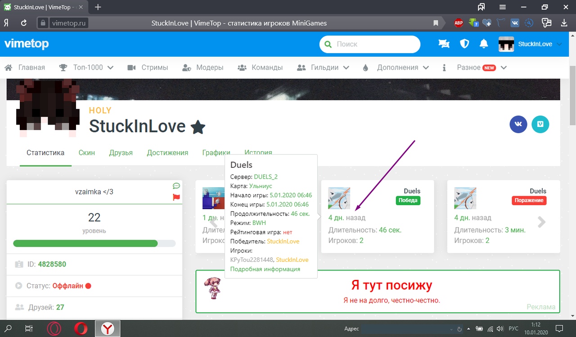576x337 pixels.
Task: Launch Opera GX from taskbar
Action: click(54, 328)
